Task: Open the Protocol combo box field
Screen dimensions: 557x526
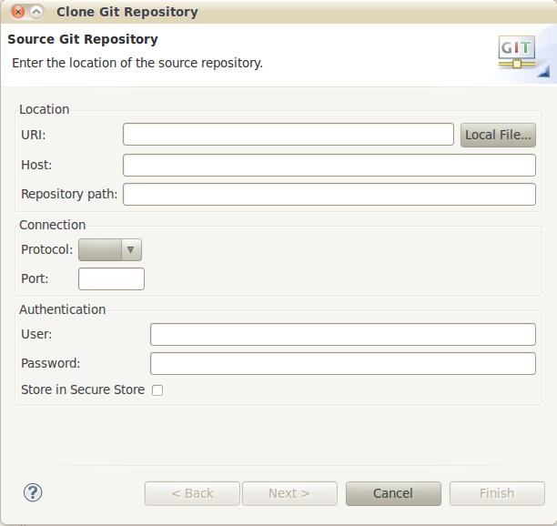Action: click(110, 249)
